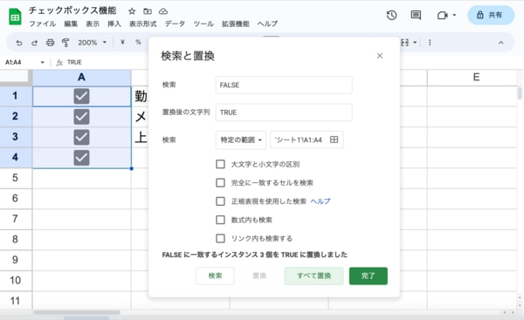The width and height of the screenshot is (524, 320).
Task: Star the document with star icon
Action: click(x=132, y=11)
